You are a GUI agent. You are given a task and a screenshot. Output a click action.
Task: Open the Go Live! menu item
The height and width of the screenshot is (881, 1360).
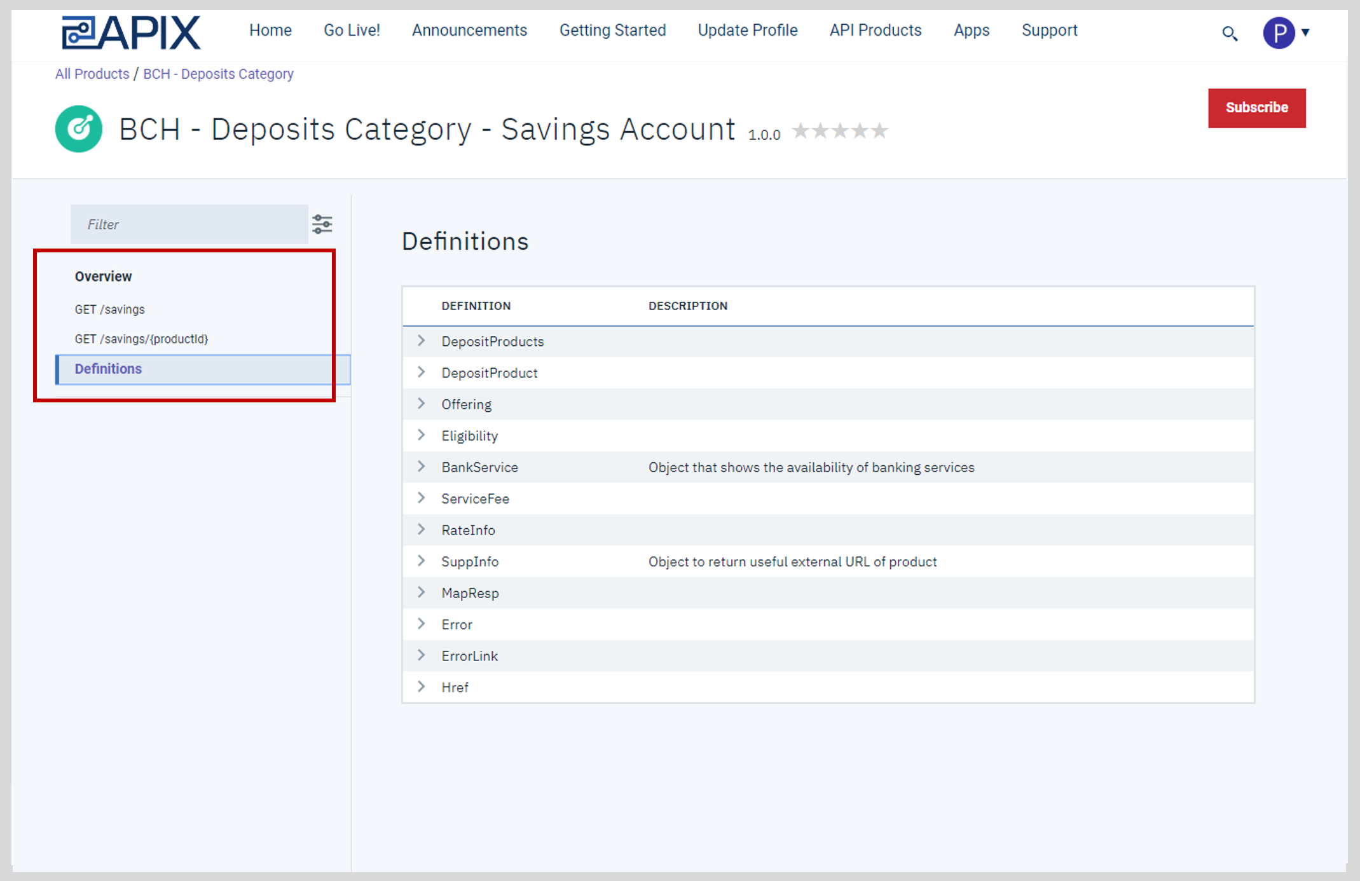(352, 30)
